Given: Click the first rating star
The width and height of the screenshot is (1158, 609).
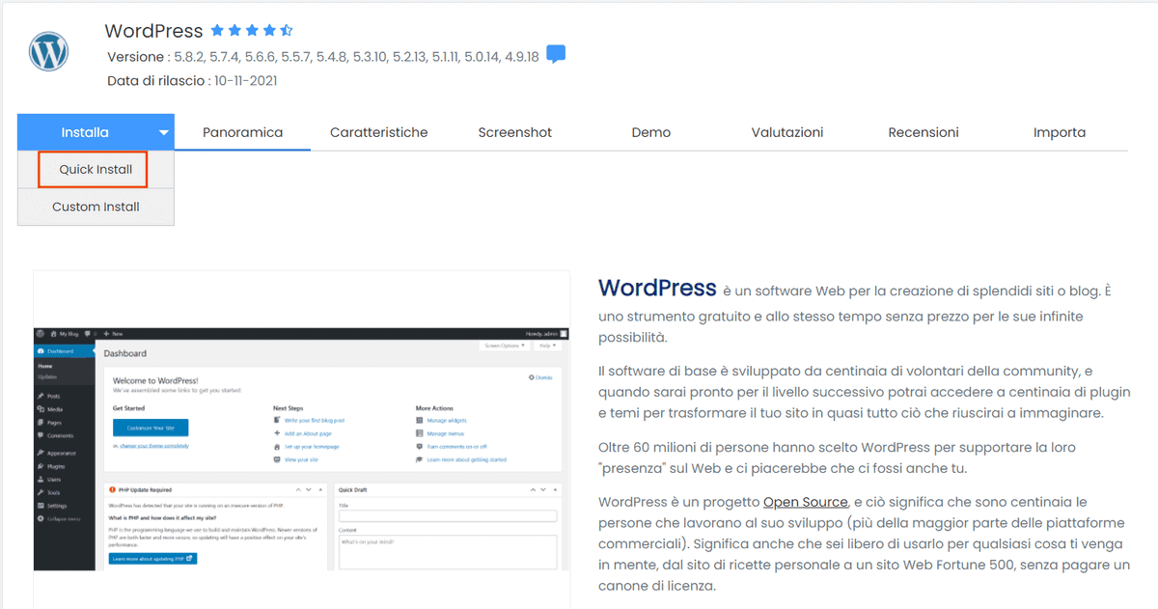Looking at the screenshot, I should point(218,30).
